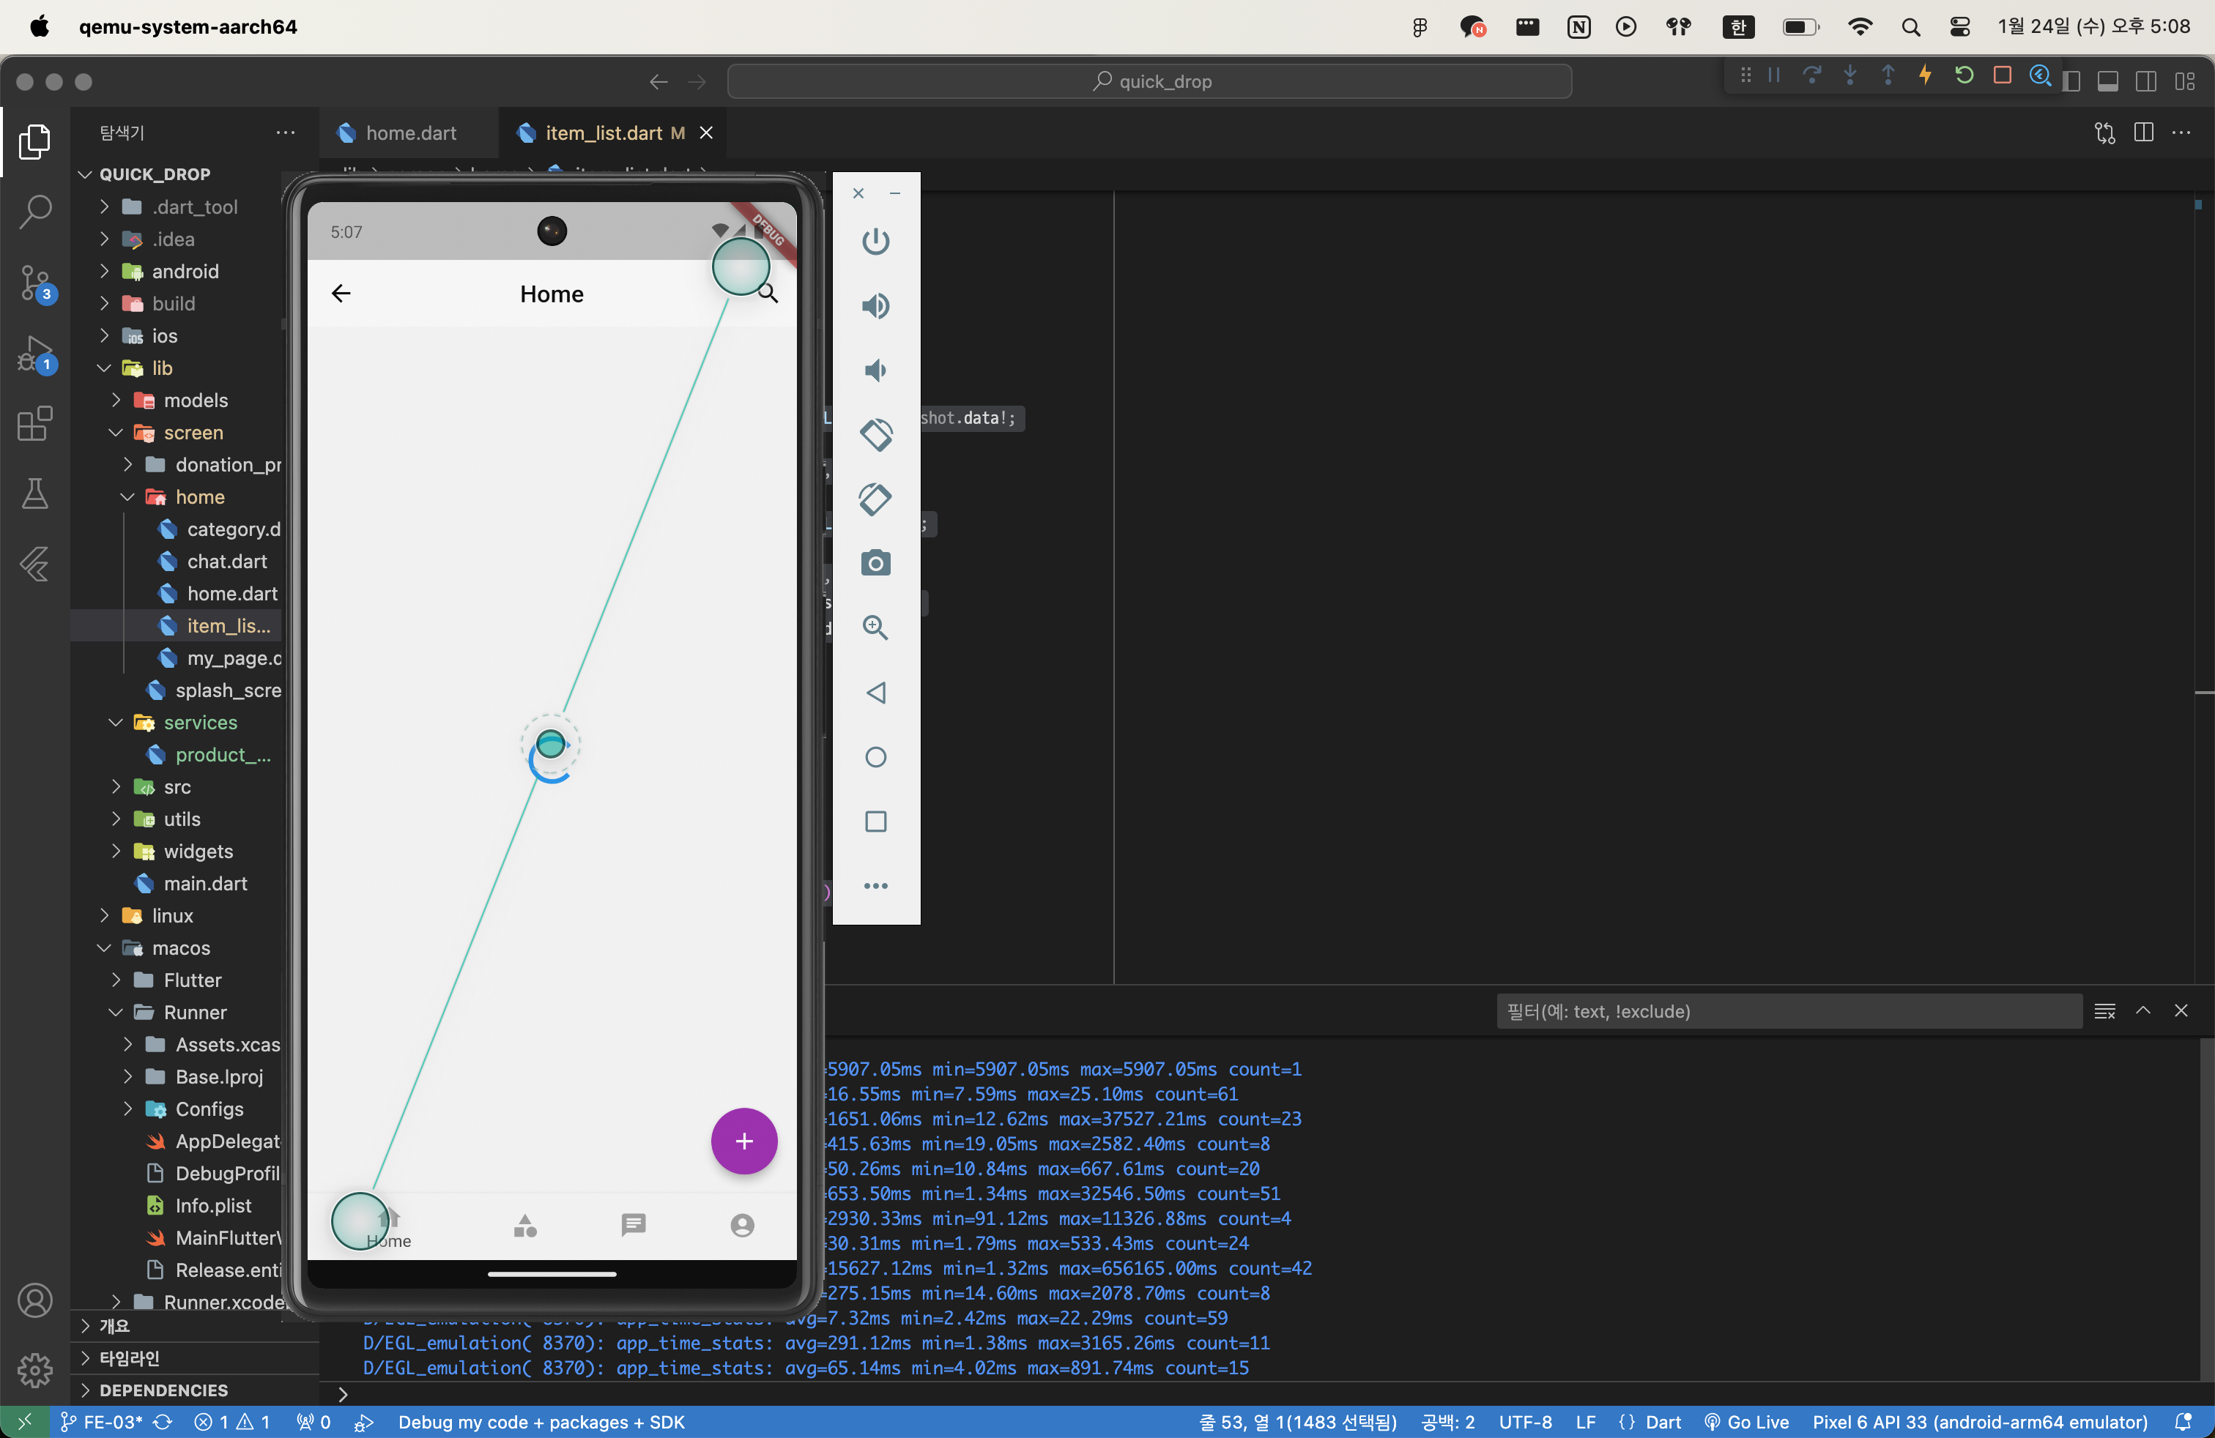Open the Flutter sidebar icon
The height and width of the screenshot is (1438, 2215).
point(35,564)
